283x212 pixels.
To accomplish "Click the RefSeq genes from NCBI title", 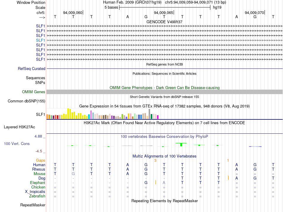I will (x=164, y=64).
